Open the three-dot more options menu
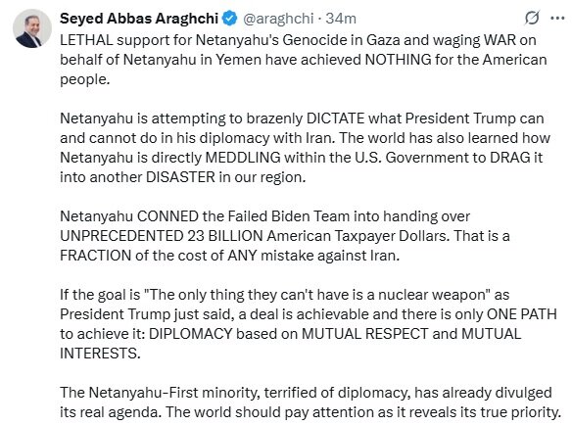572x426 pixels. tap(557, 18)
